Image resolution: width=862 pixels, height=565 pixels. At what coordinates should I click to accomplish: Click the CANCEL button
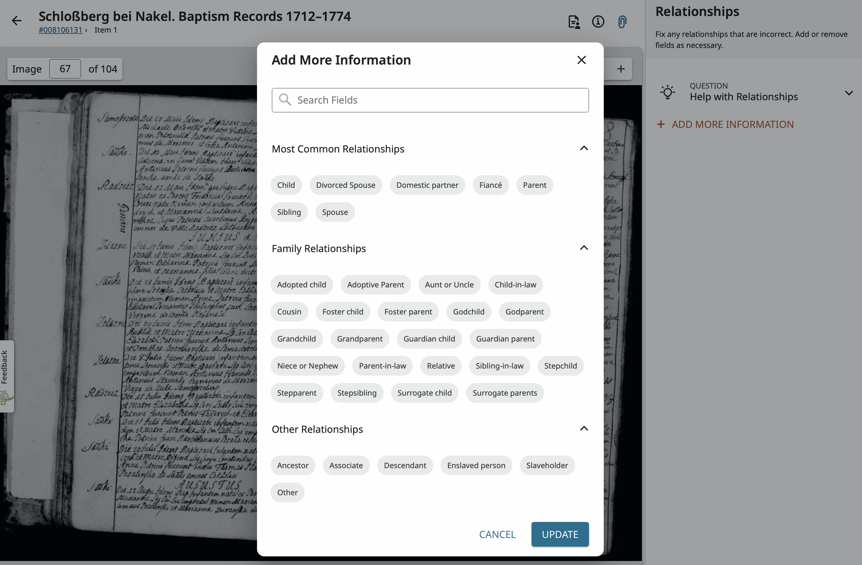tap(497, 534)
